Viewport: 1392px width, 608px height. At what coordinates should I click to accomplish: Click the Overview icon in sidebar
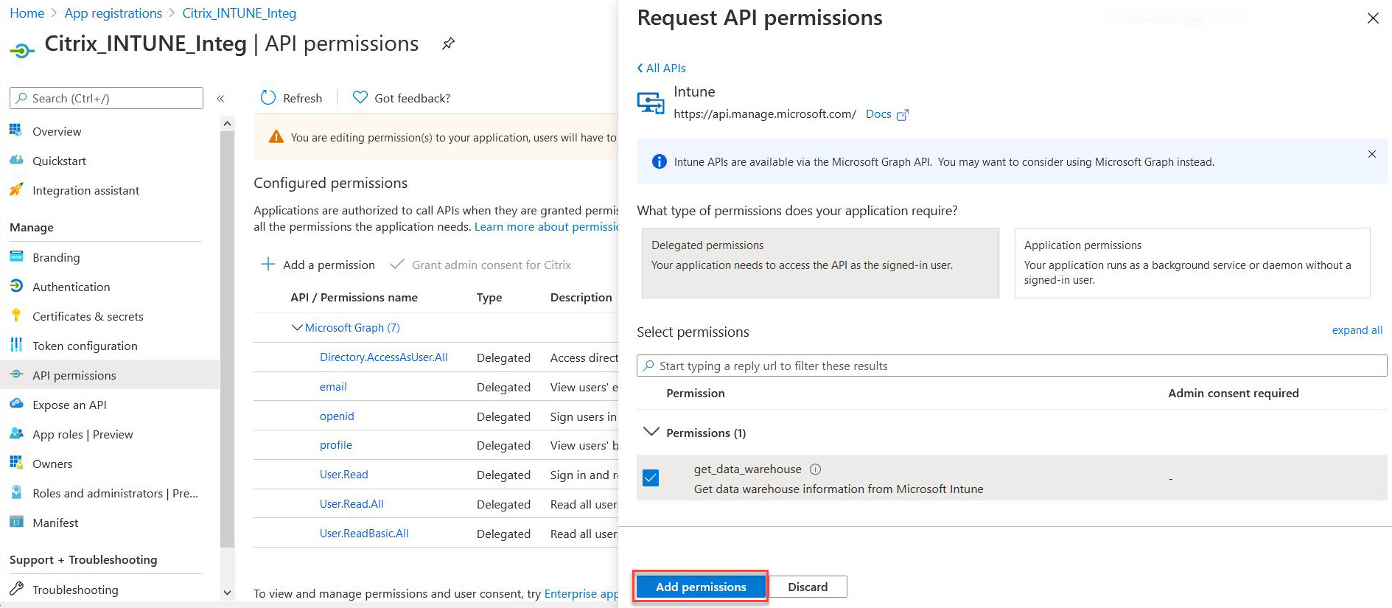[x=15, y=130]
